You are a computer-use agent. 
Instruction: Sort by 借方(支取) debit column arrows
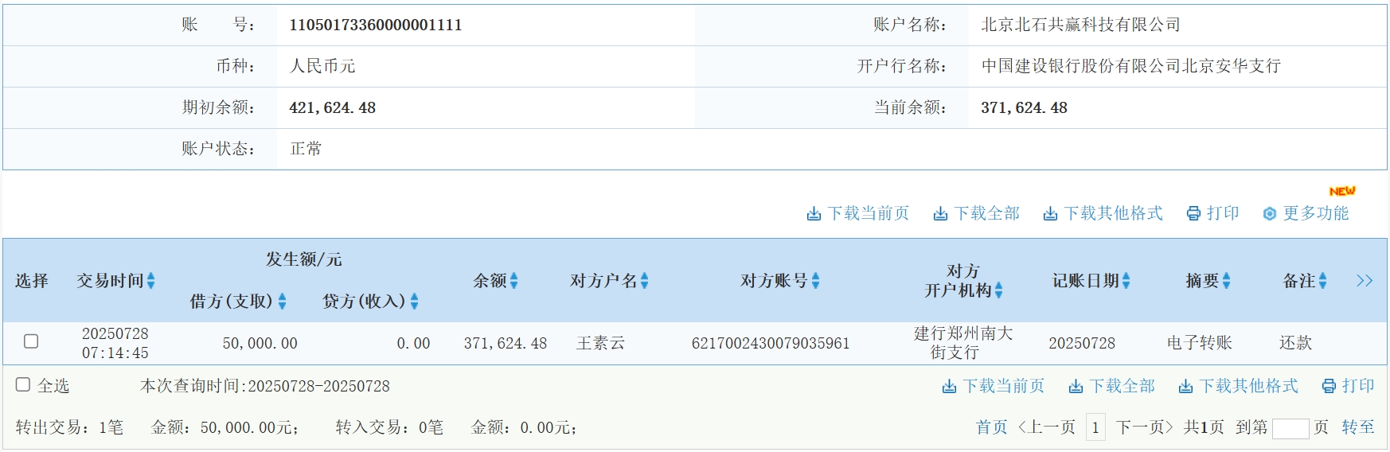[x=282, y=302]
